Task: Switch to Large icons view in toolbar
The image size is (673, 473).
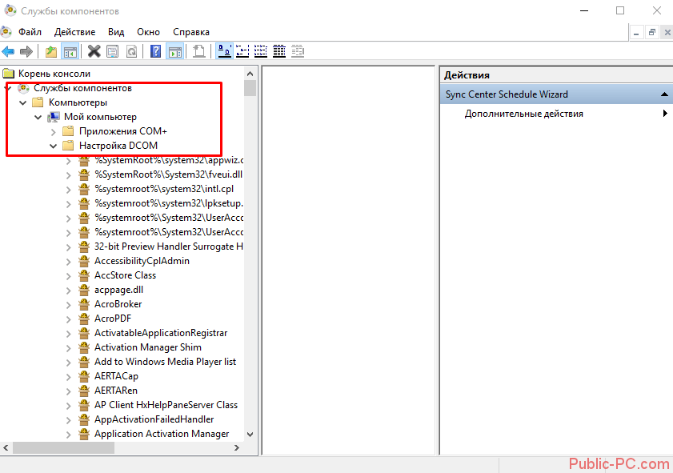Action: click(x=225, y=51)
